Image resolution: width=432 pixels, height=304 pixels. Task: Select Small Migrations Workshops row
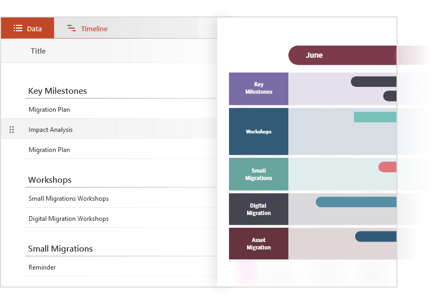pos(68,199)
